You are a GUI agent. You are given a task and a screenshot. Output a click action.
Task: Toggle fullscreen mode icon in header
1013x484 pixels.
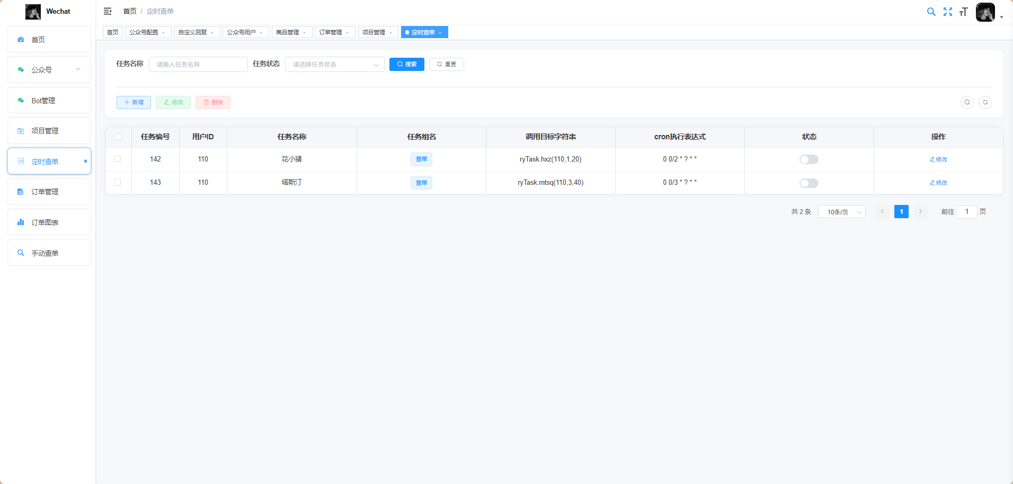click(x=948, y=12)
